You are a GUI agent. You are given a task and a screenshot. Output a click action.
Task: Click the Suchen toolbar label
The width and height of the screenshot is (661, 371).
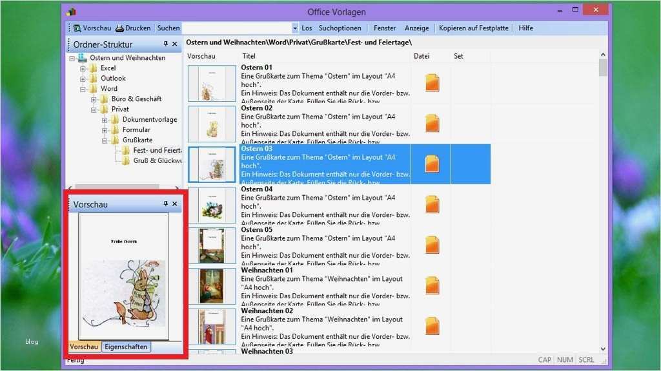168,28
